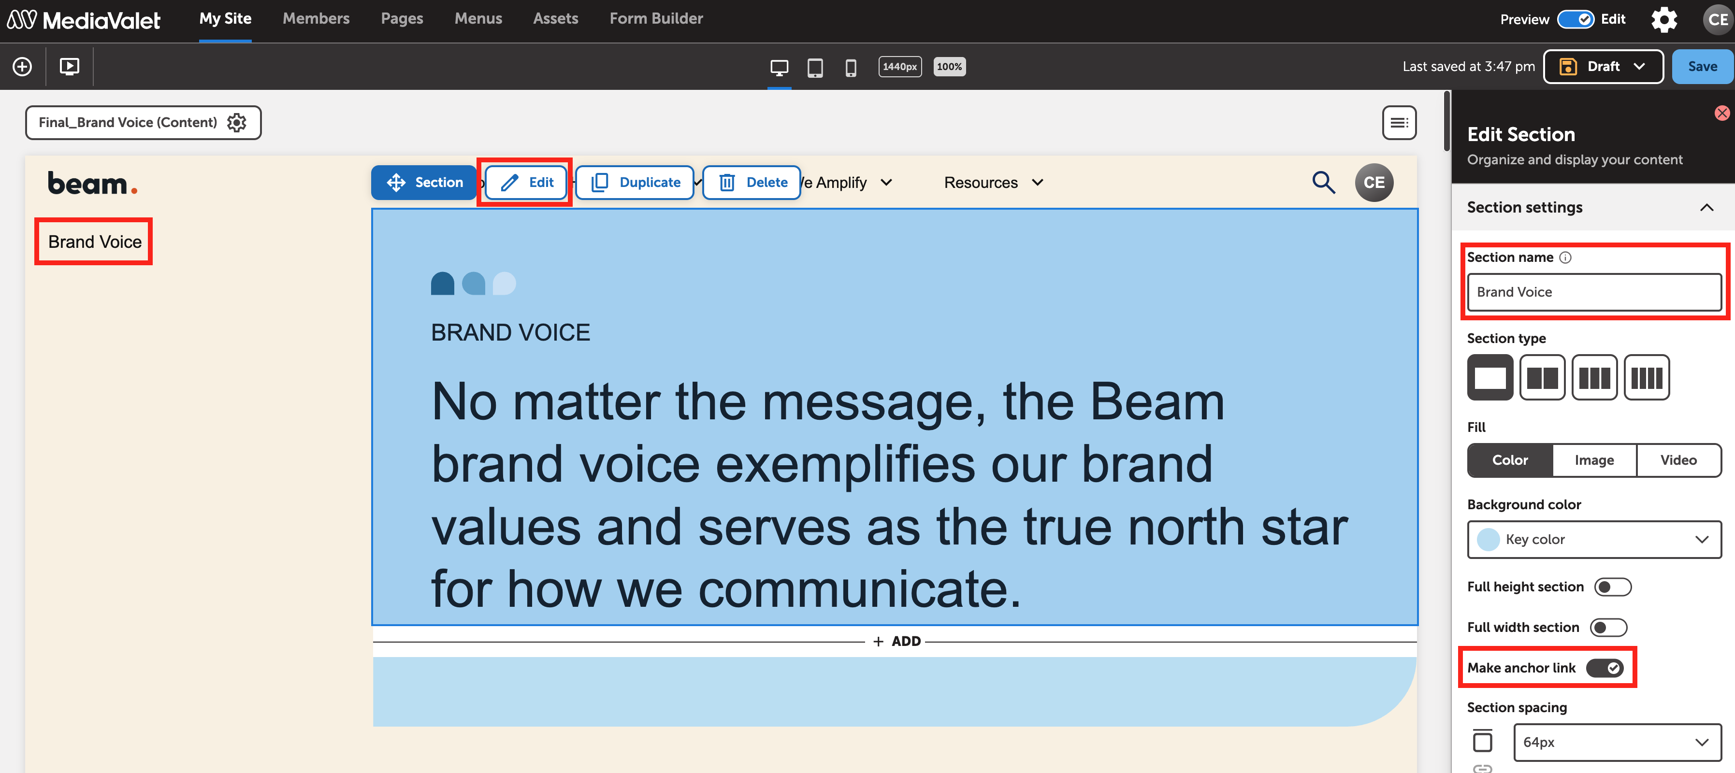Click the Key color swatch circle
The height and width of the screenshot is (773, 1735).
[1488, 539]
